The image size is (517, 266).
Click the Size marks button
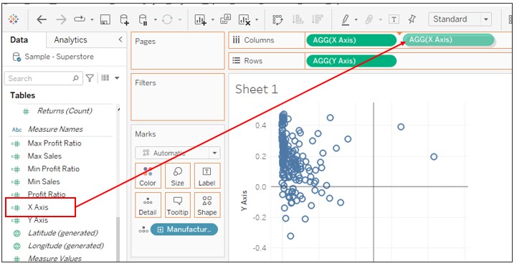coord(177,176)
